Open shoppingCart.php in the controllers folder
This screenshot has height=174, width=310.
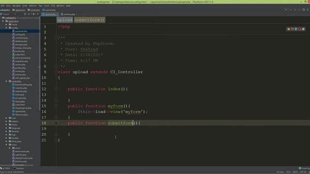tap(23, 108)
